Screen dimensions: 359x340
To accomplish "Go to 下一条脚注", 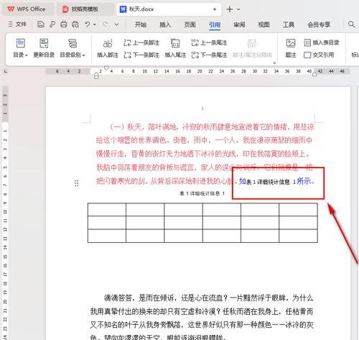I will 141,55.
